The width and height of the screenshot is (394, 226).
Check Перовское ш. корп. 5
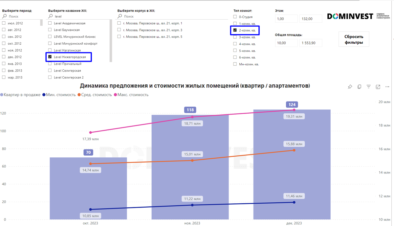119,37
